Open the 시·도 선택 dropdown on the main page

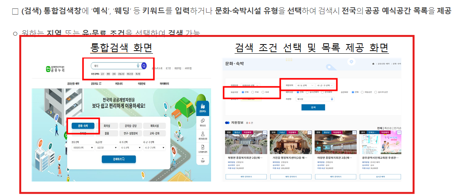131,148
